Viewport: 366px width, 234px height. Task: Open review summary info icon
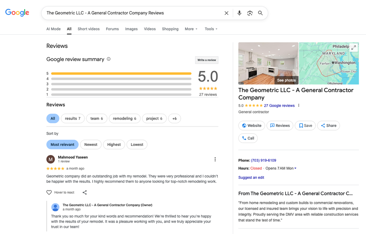click(109, 59)
